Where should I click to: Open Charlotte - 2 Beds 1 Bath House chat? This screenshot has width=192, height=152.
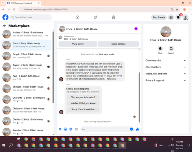tap(26, 99)
